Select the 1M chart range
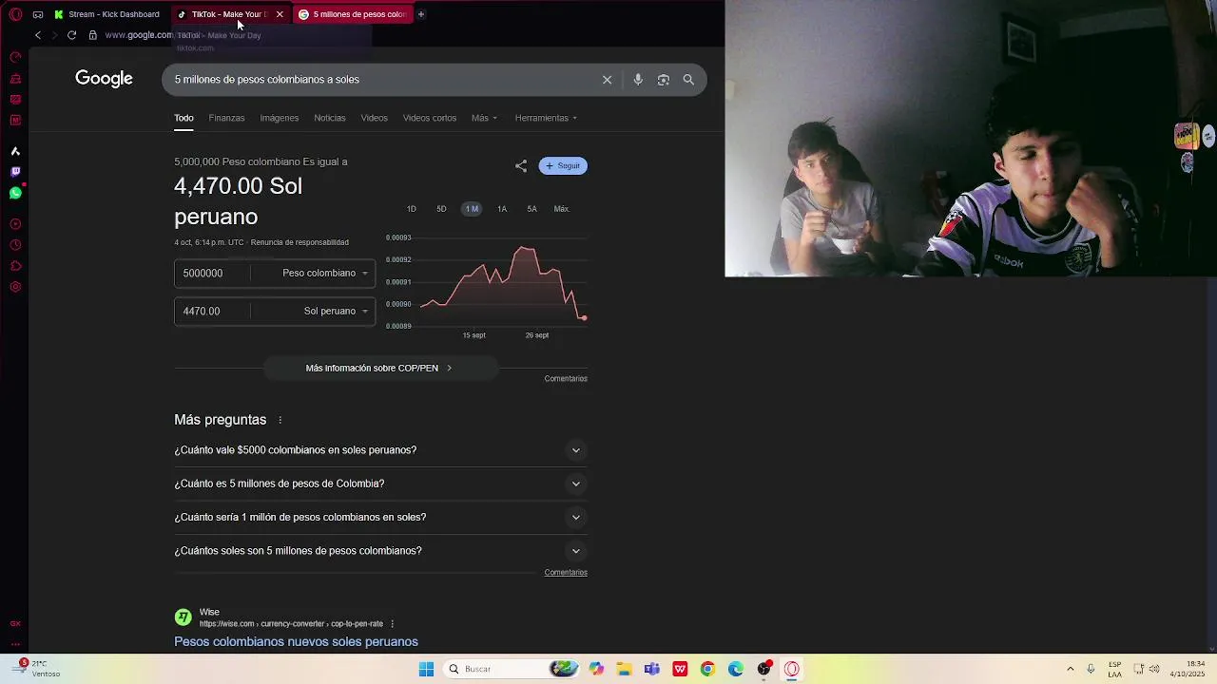 coord(472,209)
